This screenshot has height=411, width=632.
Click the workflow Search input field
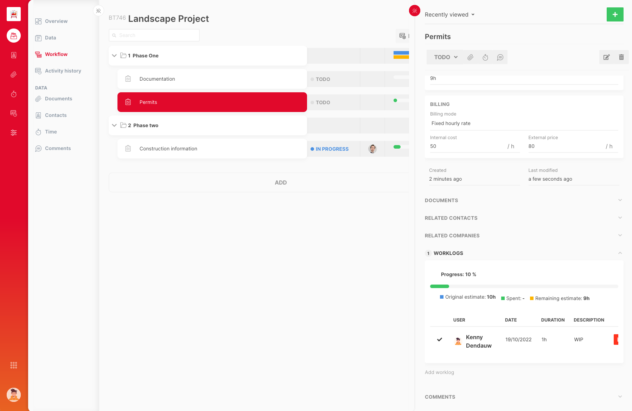coord(154,35)
